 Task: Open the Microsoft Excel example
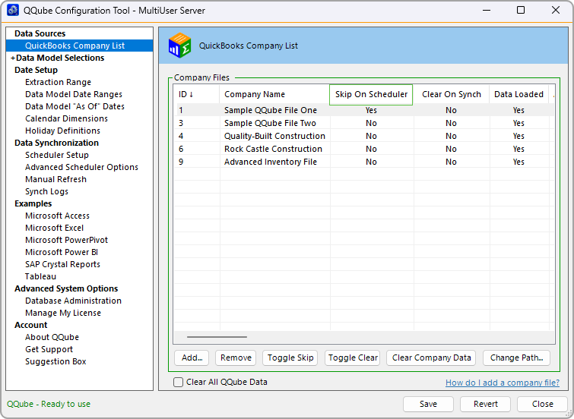[54, 228]
